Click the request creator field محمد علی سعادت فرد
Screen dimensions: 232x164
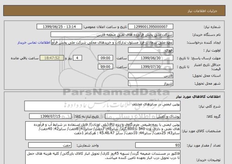tap(112, 42)
